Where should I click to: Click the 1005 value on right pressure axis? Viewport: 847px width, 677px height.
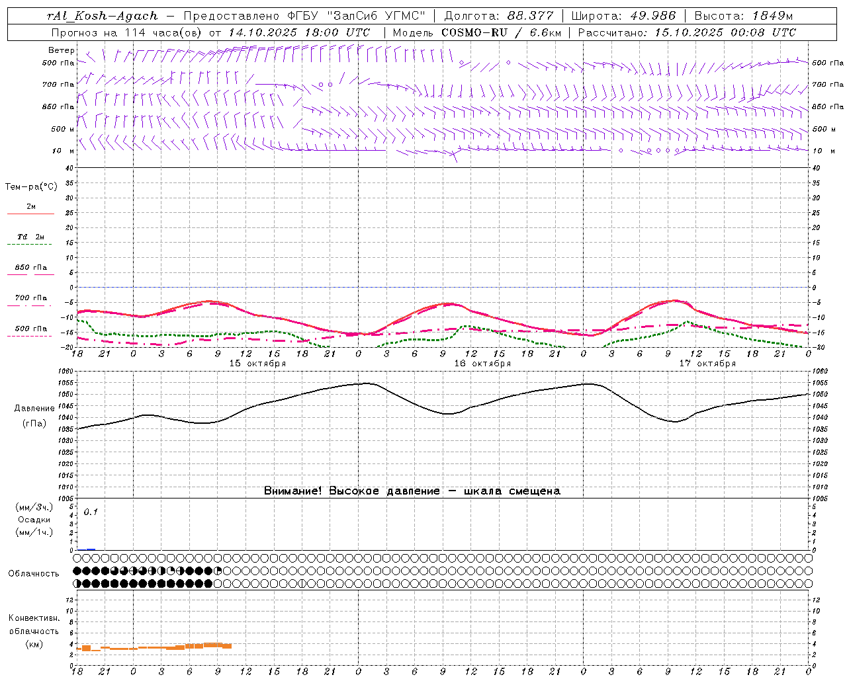(820, 498)
